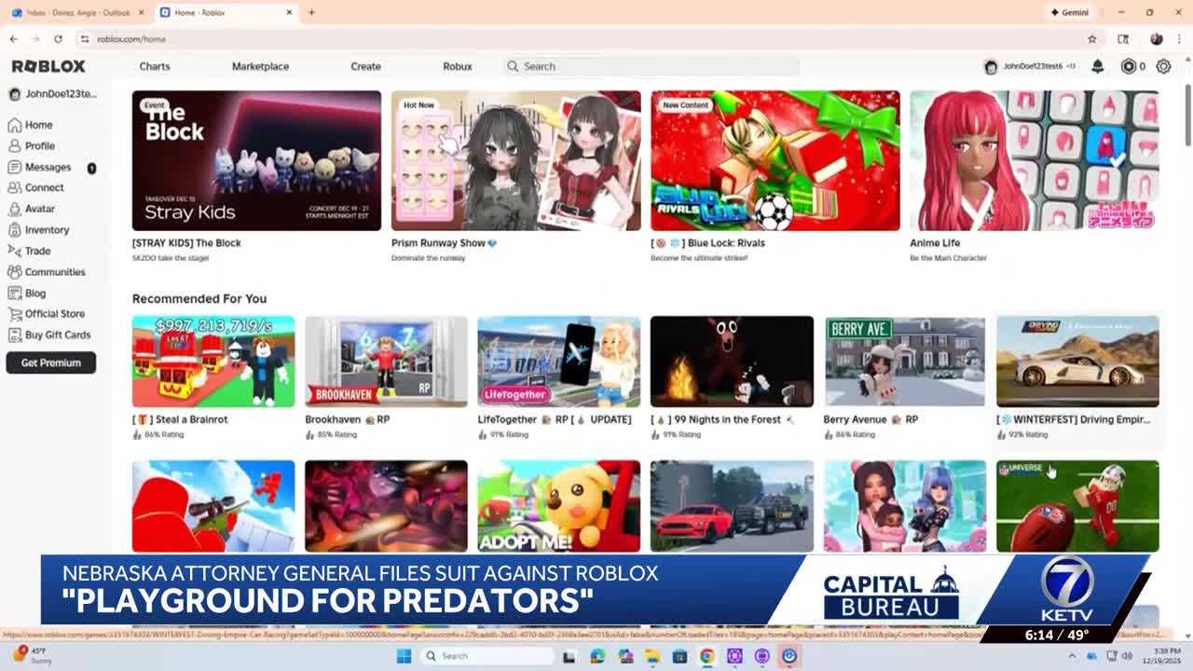This screenshot has height=671, width=1193.
Task: Select the Brookhaven RP game tile
Action: coord(386,362)
